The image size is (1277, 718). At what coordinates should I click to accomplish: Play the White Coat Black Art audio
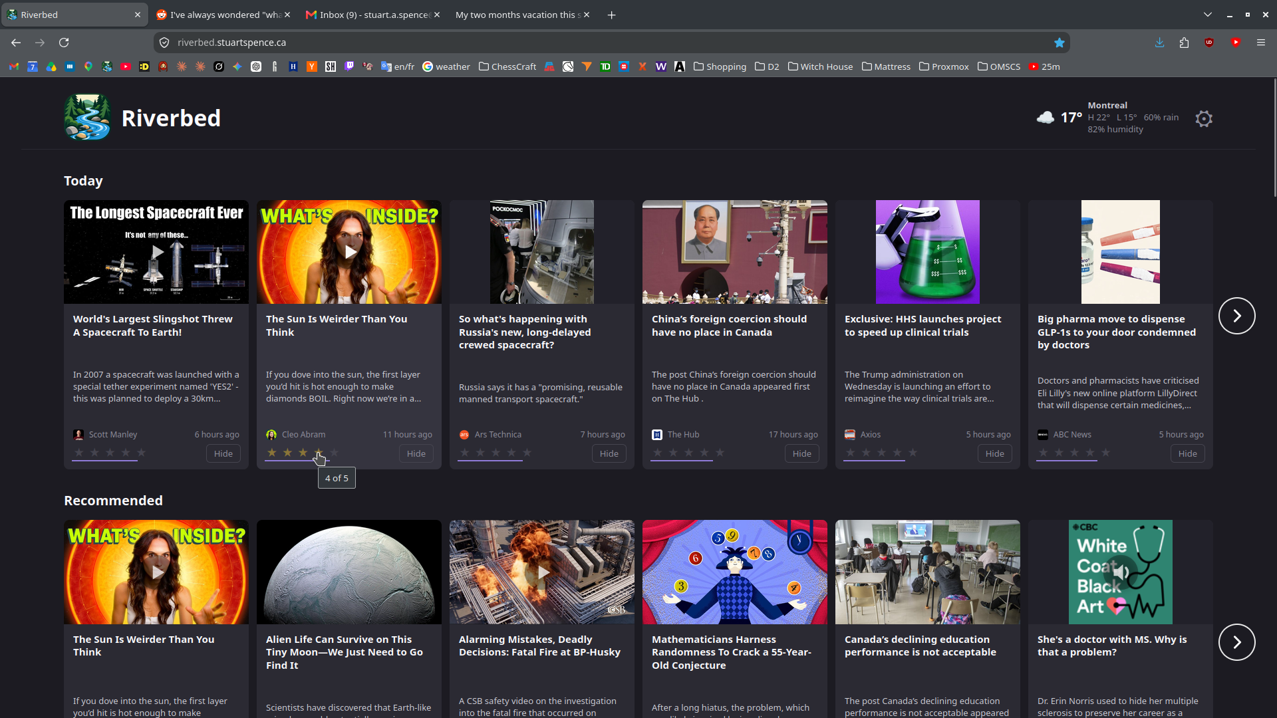coord(1121,572)
